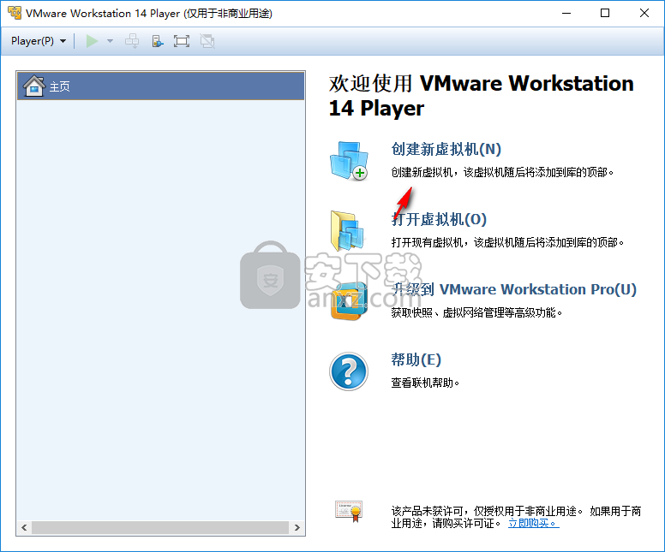Open the 创建新虚拟机(N) link
This screenshot has width=665, height=552.
(446, 149)
